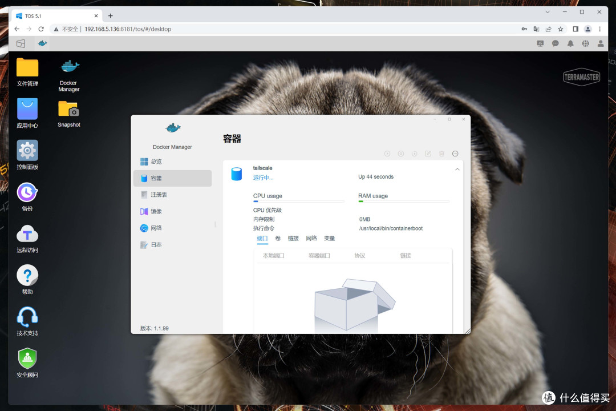Select the tailscale container cylinder icon
The width and height of the screenshot is (616, 411).
237,174
